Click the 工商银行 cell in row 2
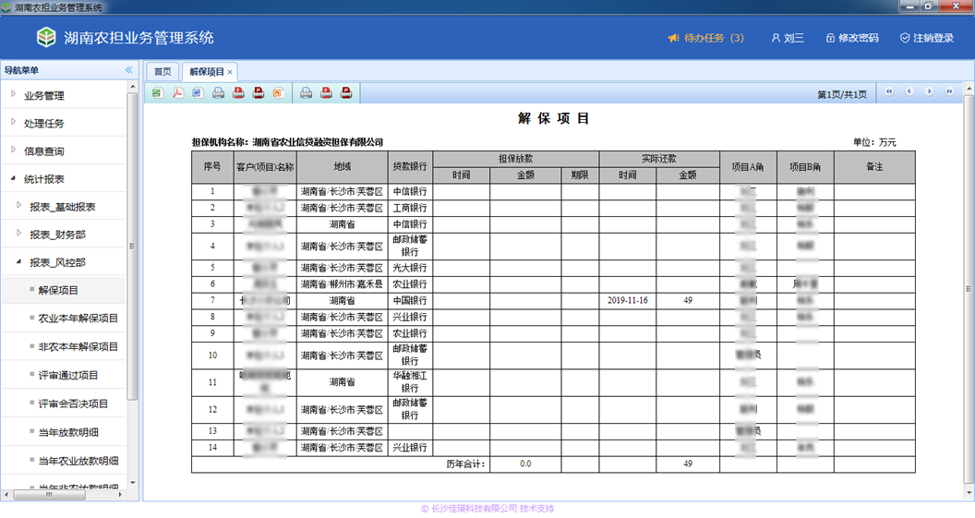 (x=410, y=208)
